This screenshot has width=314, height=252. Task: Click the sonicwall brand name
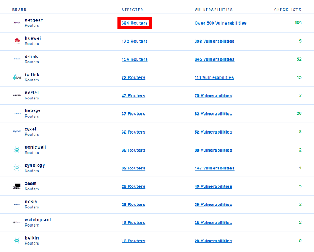click(35, 147)
